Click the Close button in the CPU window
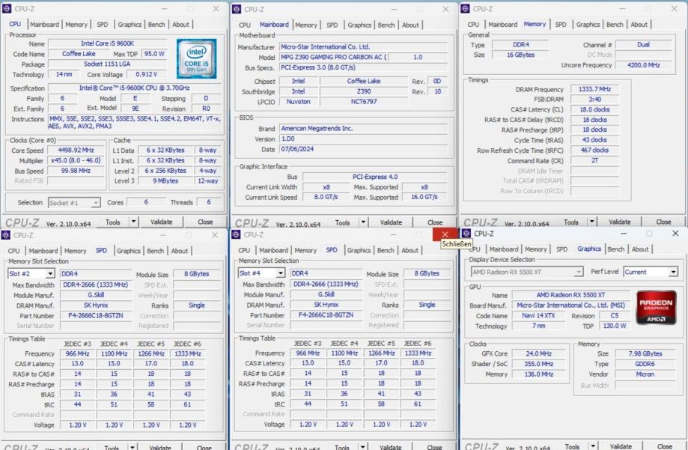 pyautogui.click(x=205, y=222)
